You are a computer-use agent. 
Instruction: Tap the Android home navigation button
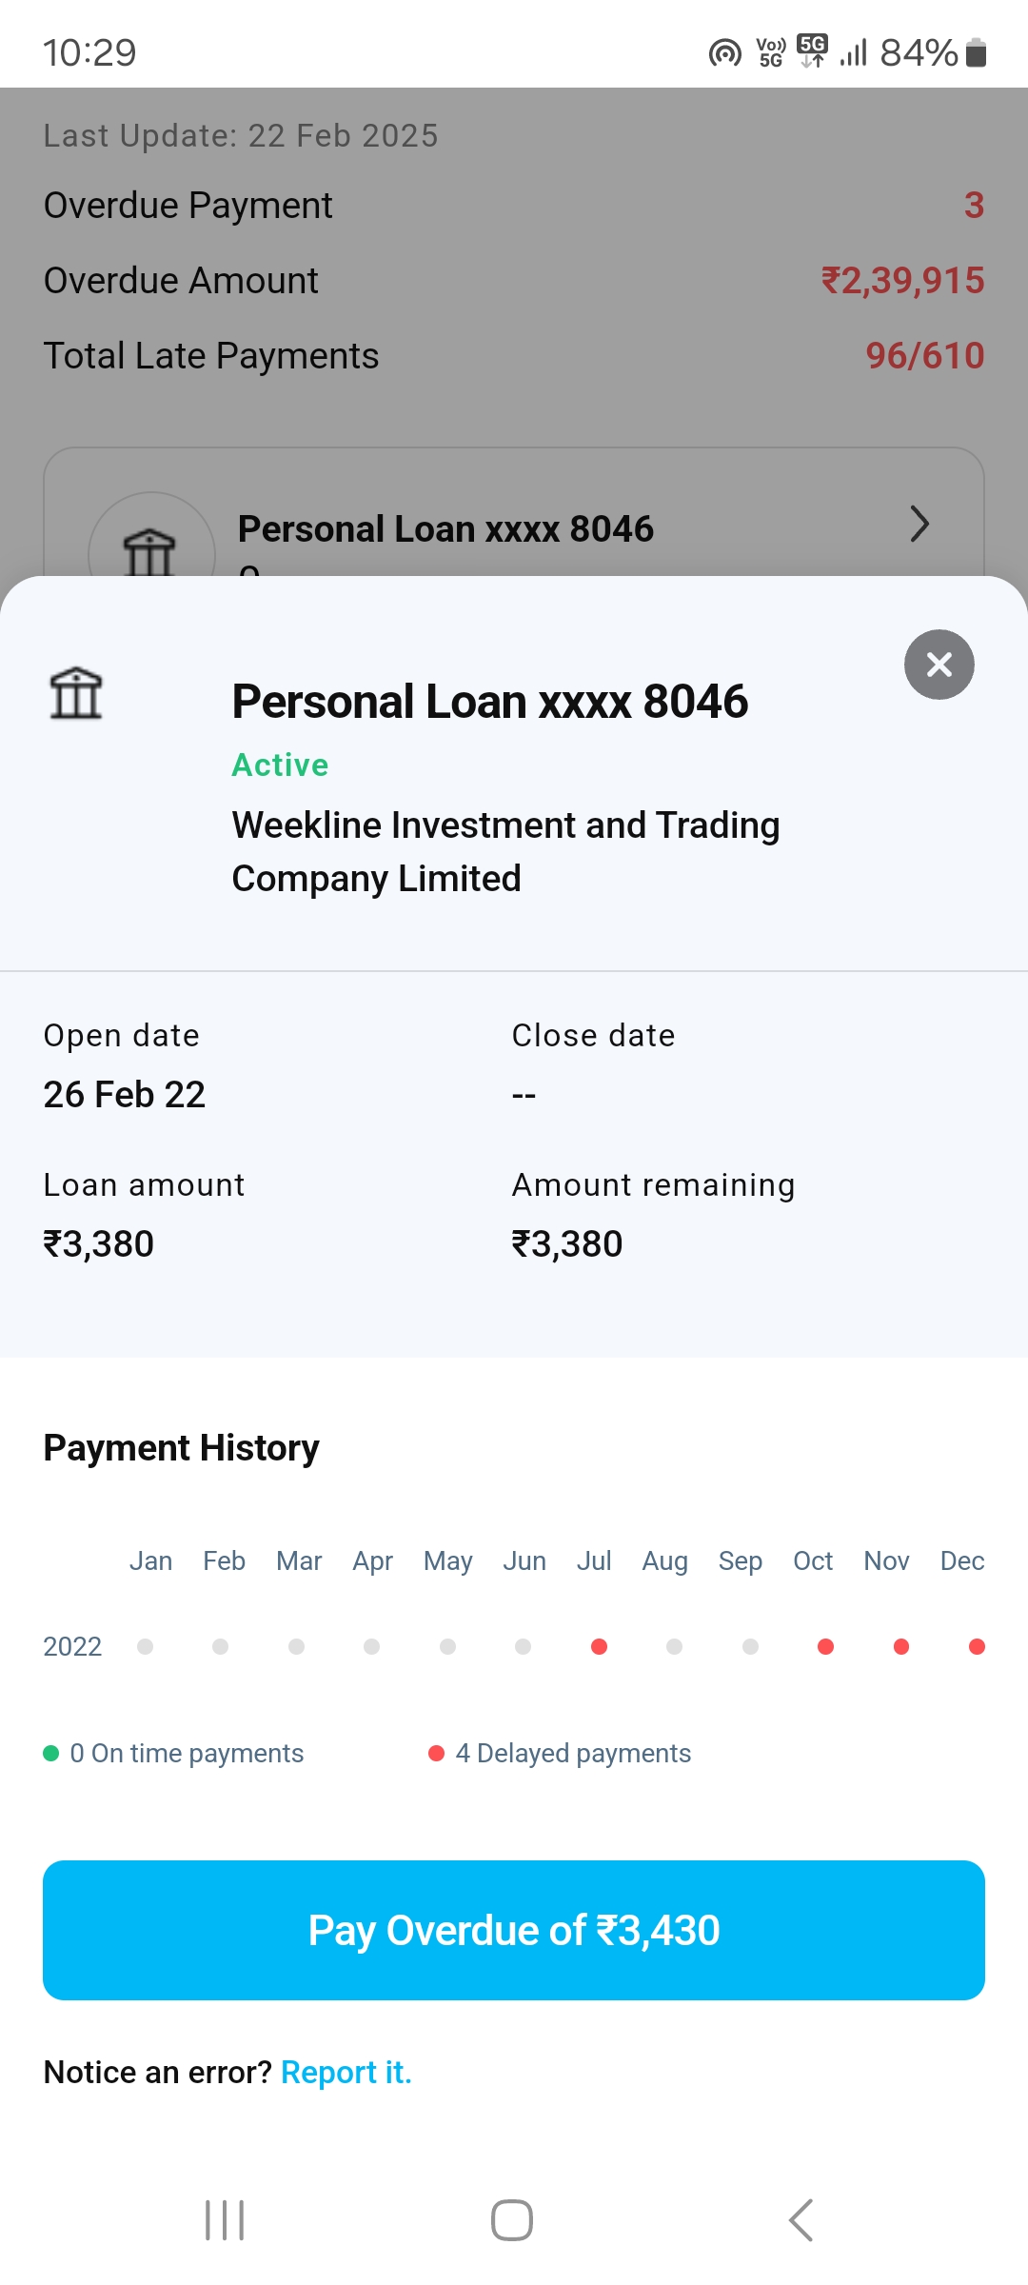click(512, 2220)
